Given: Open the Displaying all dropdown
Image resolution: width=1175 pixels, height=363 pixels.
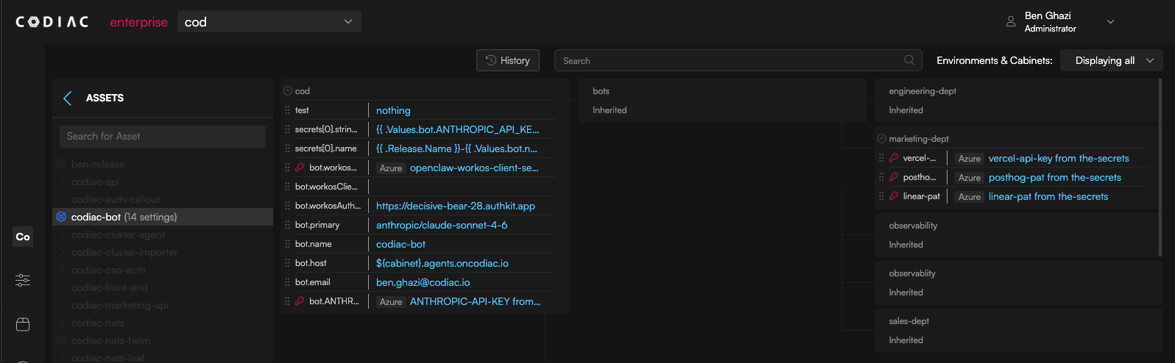Looking at the screenshot, I should pos(1112,60).
